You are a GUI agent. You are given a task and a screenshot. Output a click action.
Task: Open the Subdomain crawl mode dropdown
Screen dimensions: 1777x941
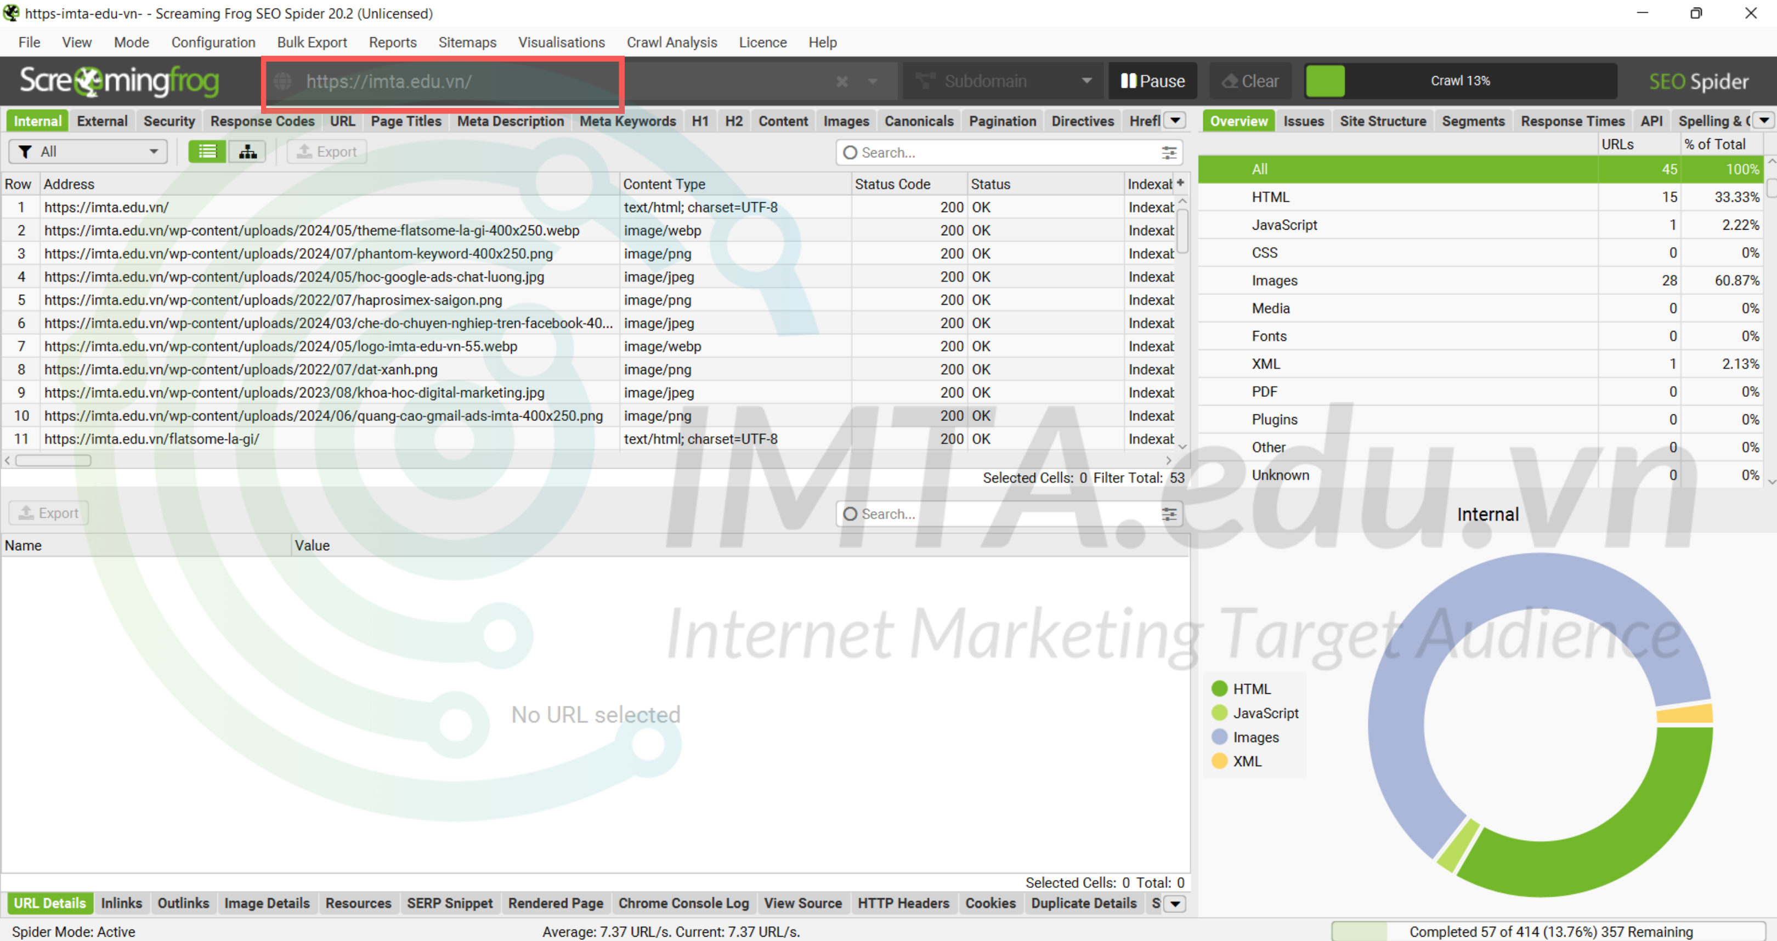point(1004,81)
